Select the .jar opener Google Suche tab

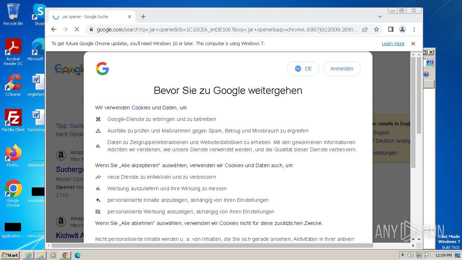tap(92, 17)
